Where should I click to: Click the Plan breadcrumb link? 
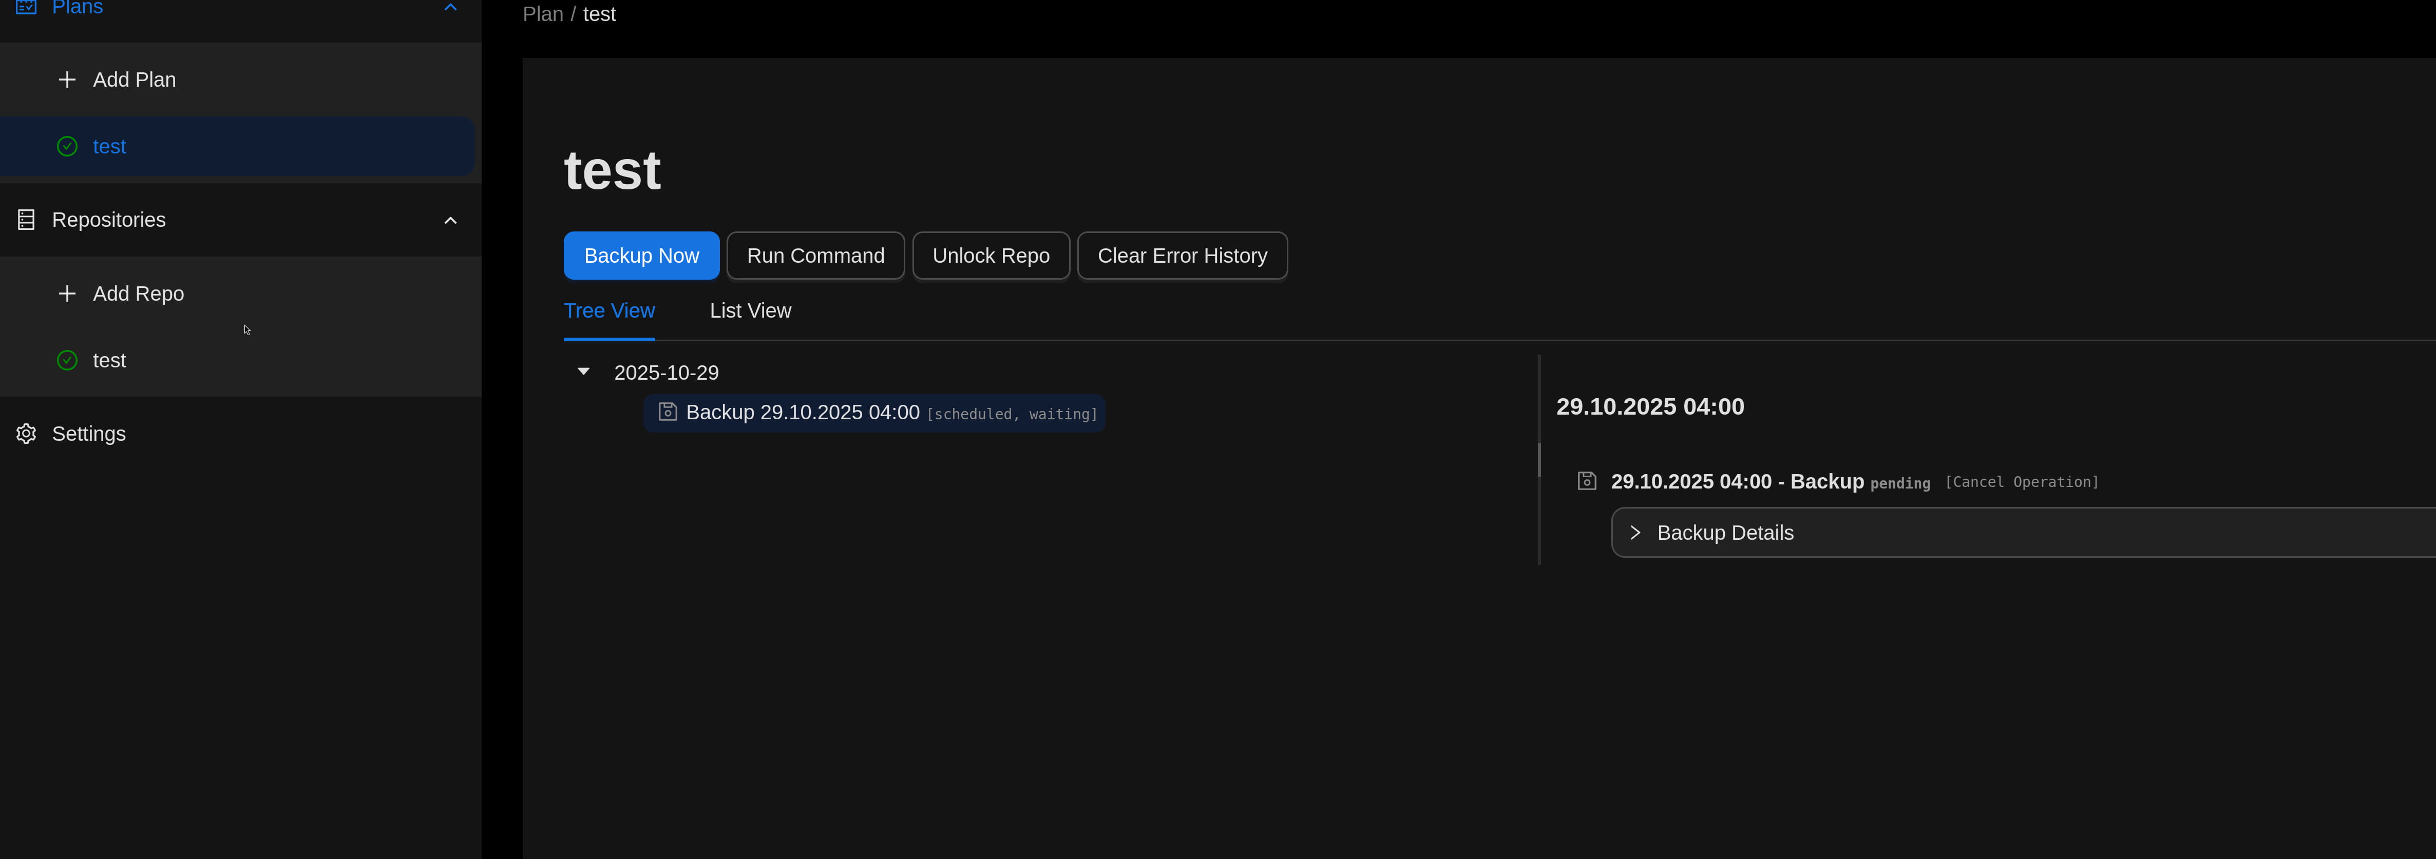[543, 14]
